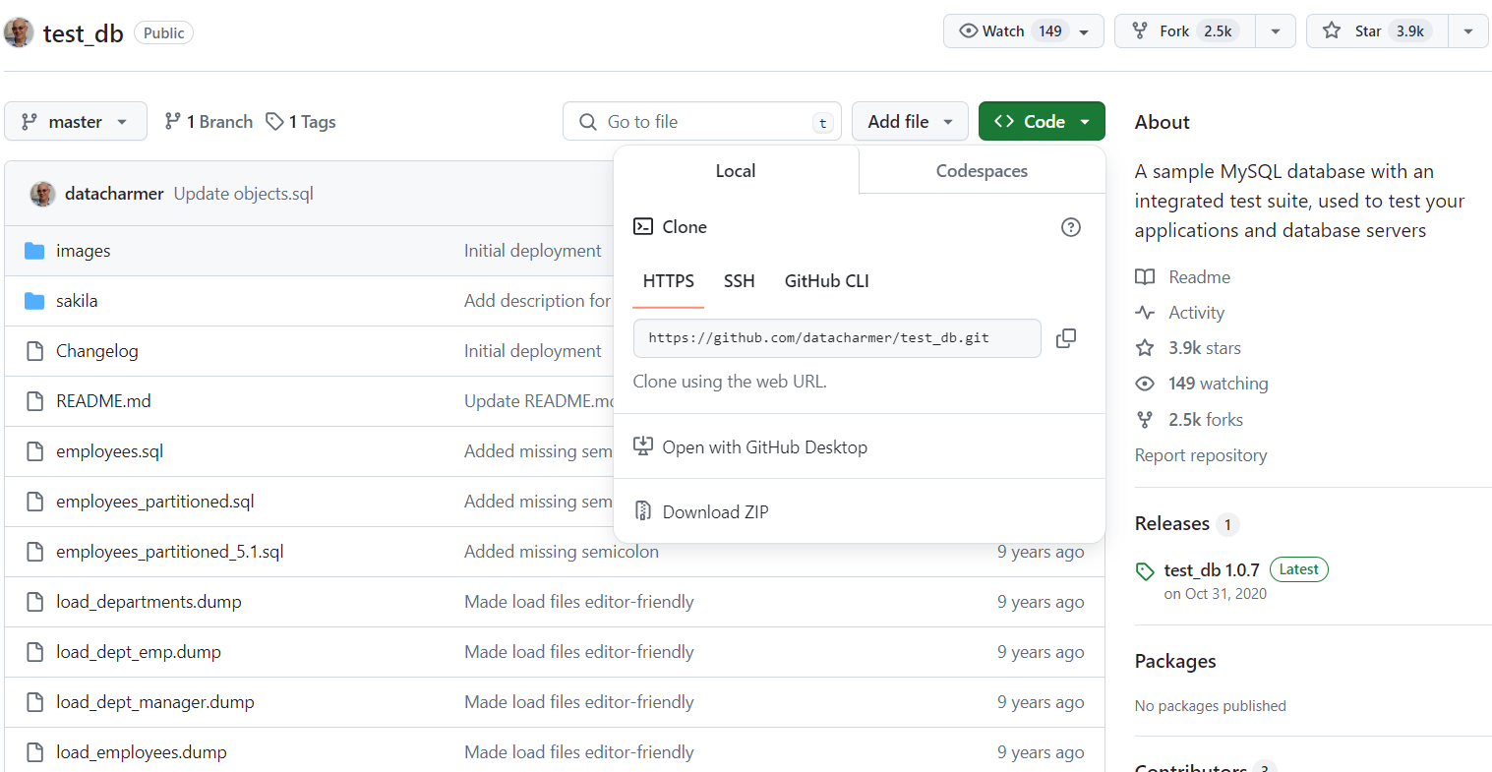Click the employees.sql file icon
The width and height of the screenshot is (1492, 772).
pos(34,451)
